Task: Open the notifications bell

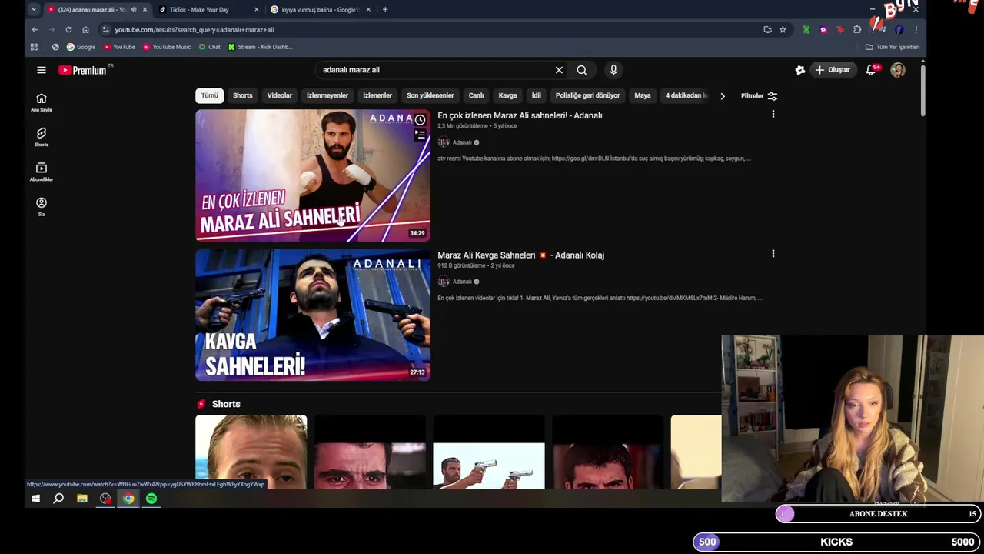Action: pos(871,70)
